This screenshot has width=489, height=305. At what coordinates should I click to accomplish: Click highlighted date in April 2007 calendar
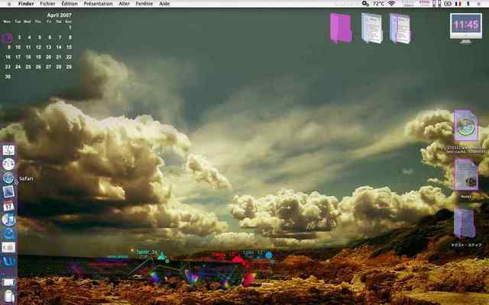pos(8,37)
